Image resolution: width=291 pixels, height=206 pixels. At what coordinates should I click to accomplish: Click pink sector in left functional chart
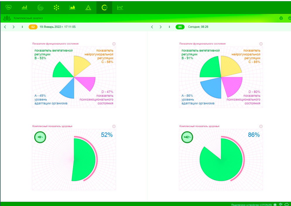click(87, 83)
